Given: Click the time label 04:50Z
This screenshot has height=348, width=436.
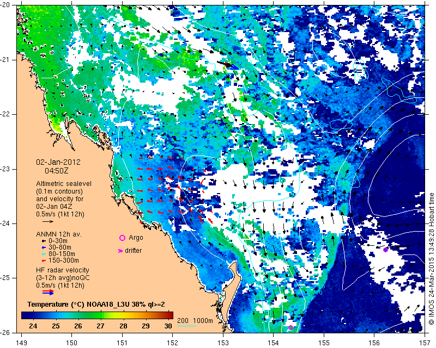Looking at the screenshot, I should 57,171.
